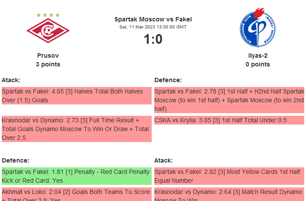Click the green Penalty - Red Card bet

click(x=76, y=176)
